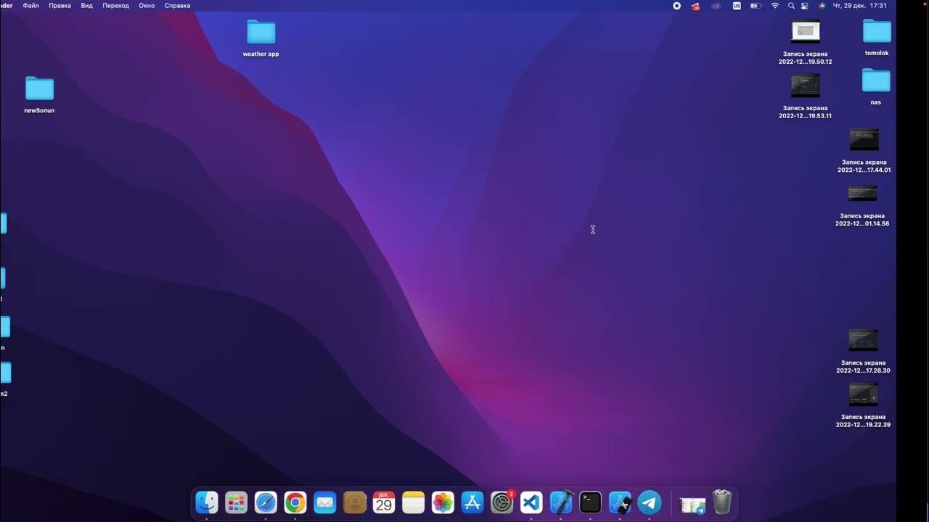Launch Safari from the Dock

(x=266, y=502)
